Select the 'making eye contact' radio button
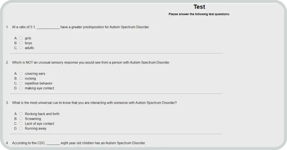 pos(21,88)
